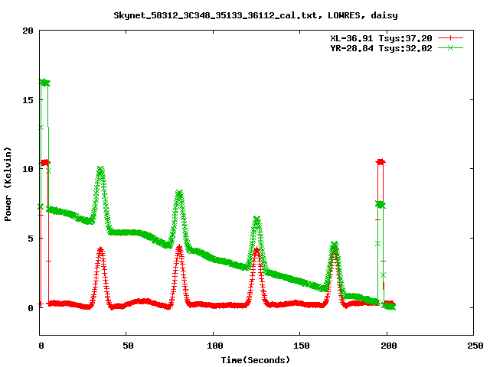The image size is (490, 367).
Task: Click the red calibration spike near 197 seconds
Action: point(381,161)
